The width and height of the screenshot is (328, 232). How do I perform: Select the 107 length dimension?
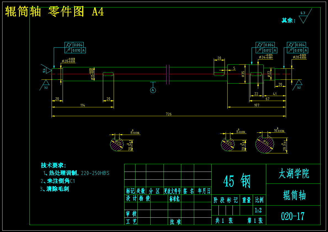pyautogui.click(x=257, y=105)
